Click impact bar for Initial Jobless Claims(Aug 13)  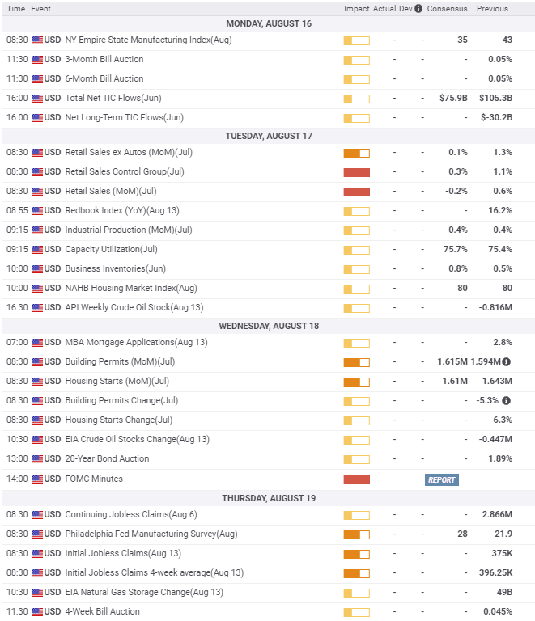point(357,554)
